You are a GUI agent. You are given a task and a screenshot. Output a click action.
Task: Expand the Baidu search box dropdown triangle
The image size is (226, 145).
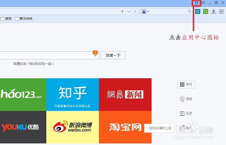click(x=95, y=56)
